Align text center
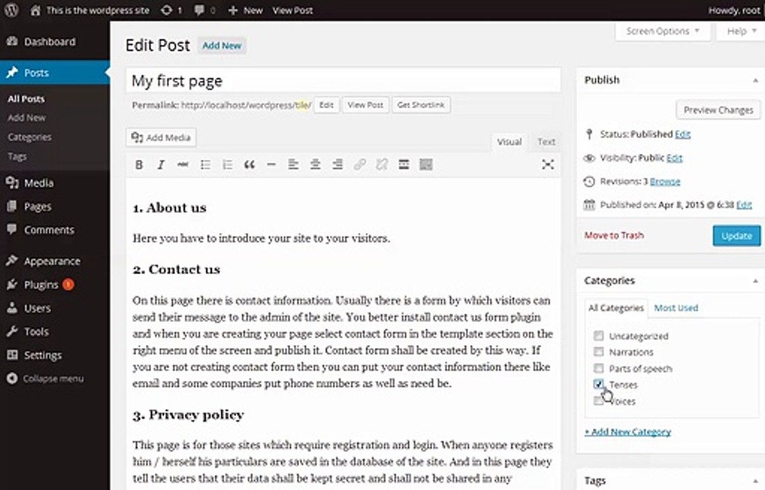The image size is (765, 490). point(315,165)
